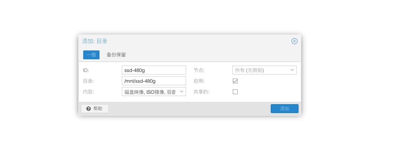Viewport: 394px width, 142px height.
Task: Close the 添加: 目录 dialog with the X icon
Action: (294, 41)
